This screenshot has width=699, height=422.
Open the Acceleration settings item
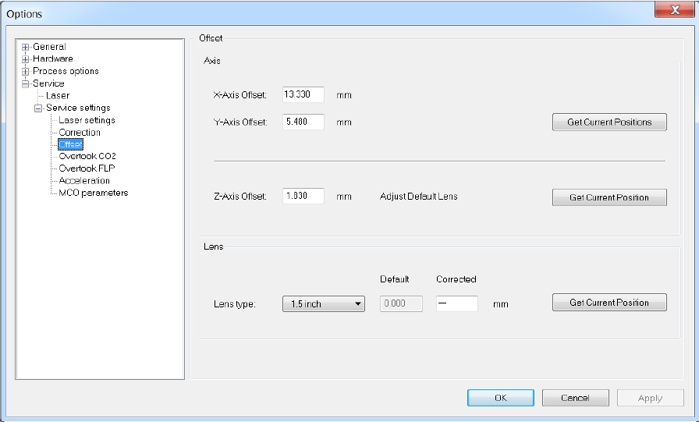pyautogui.click(x=84, y=181)
